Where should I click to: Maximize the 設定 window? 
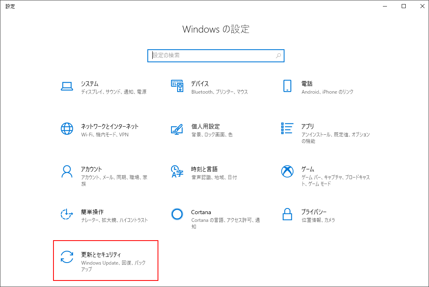(404, 6)
